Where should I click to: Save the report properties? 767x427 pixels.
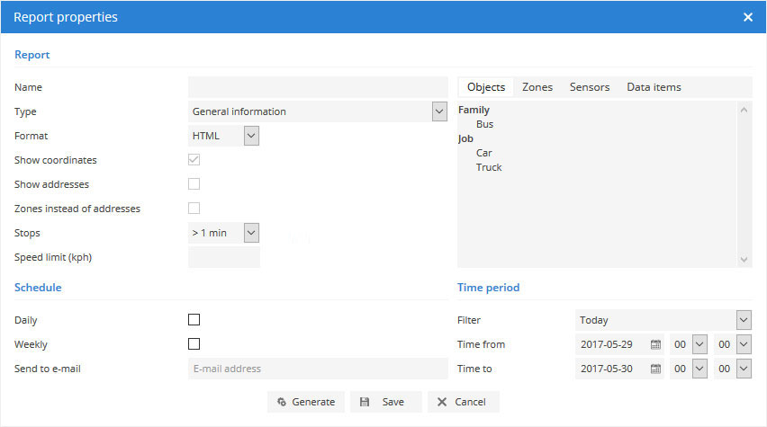(383, 402)
